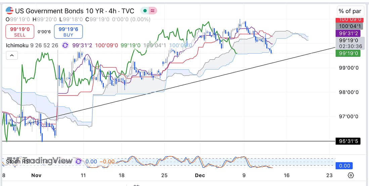
Task: Click the blue 0.00 Stoch RSI value label
Action: tap(344, 165)
